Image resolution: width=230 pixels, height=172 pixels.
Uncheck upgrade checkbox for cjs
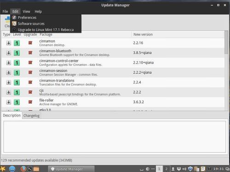point(30,92)
